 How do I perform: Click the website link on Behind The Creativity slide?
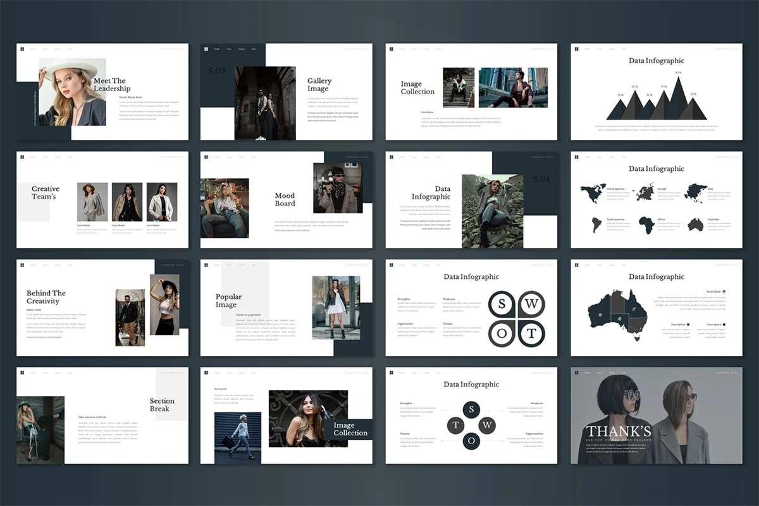pyautogui.click(x=44, y=337)
